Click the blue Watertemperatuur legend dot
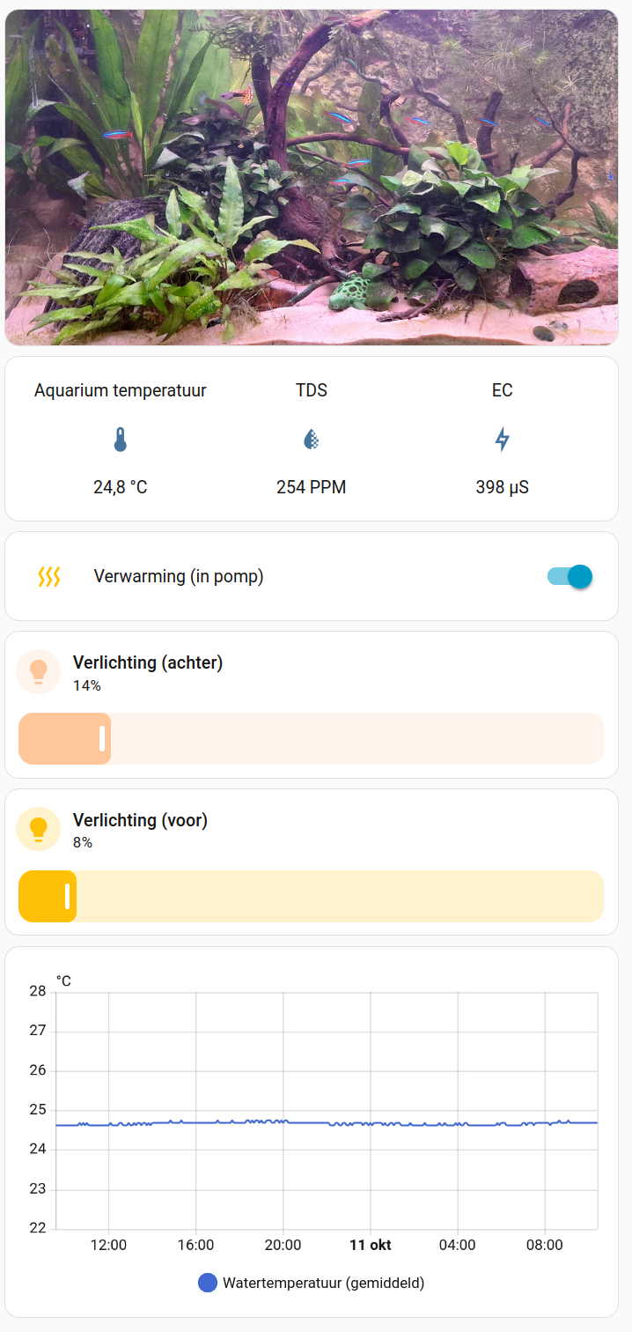The width and height of the screenshot is (632, 1332). click(208, 1283)
